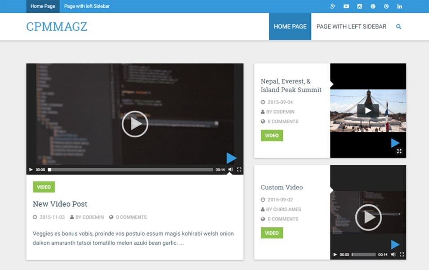Select HOME PAGE in the main navigation
This screenshot has width=429, height=270.
coord(290,27)
